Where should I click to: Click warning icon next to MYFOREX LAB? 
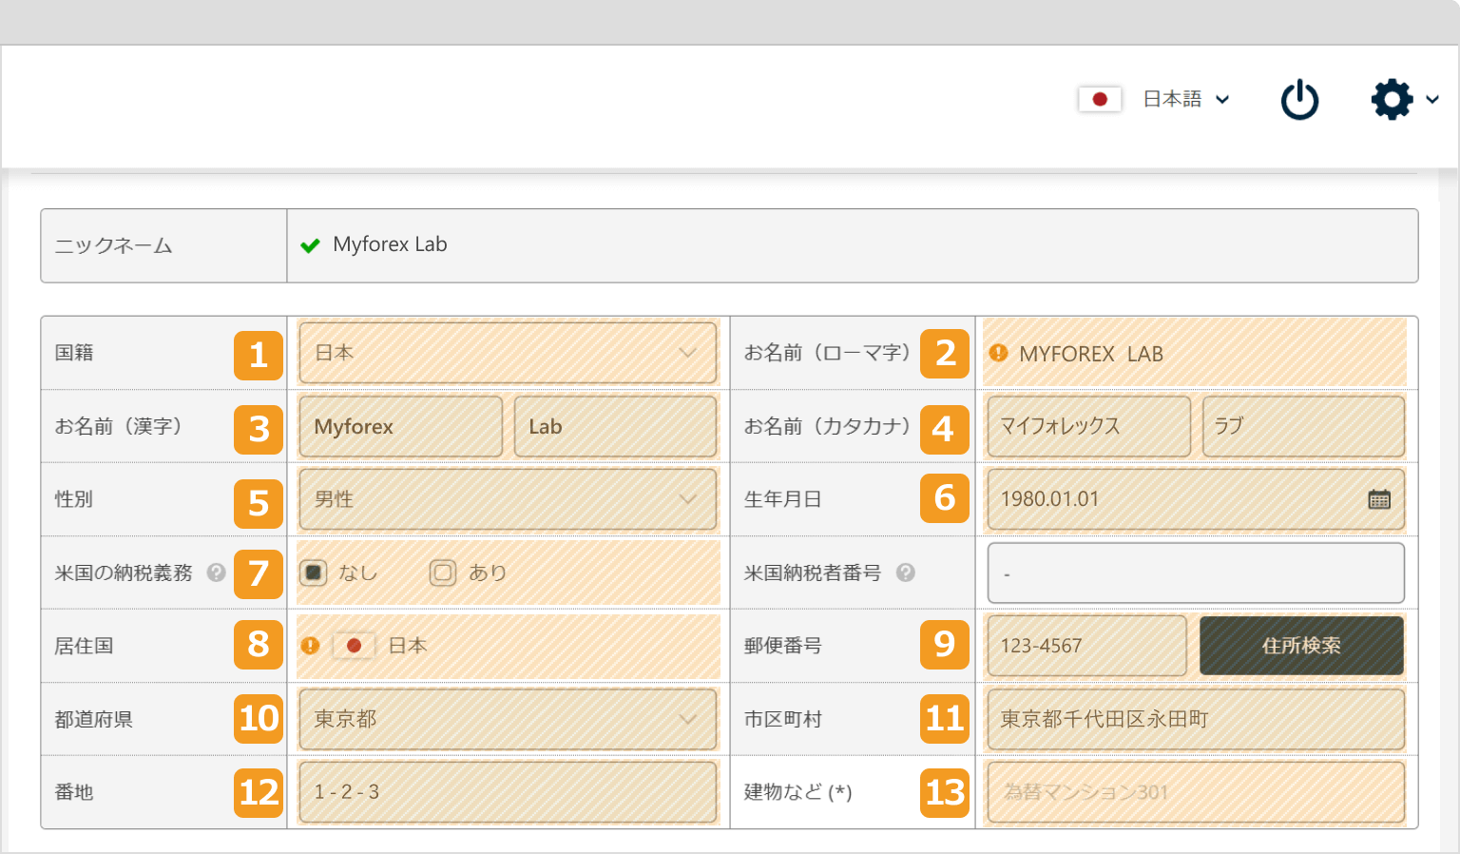998,353
